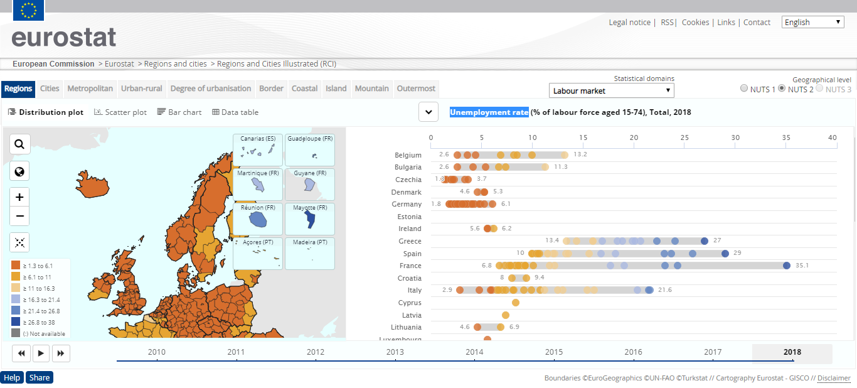Select NUTS 2 geographical level
The height and width of the screenshot is (388, 857).
[782, 89]
